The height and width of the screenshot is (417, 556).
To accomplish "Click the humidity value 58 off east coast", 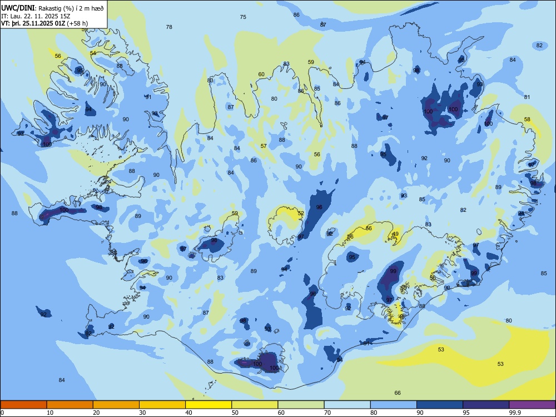I will click(527, 120).
